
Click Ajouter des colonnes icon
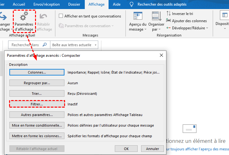(x=169, y=21)
